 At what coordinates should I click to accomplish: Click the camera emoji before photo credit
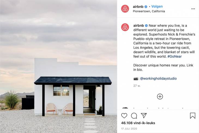tap(136, 79)
